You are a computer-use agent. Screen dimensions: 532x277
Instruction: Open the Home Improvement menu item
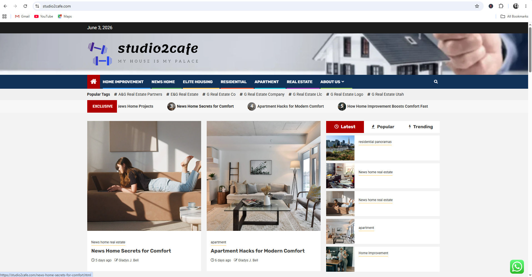pos(123,82)
